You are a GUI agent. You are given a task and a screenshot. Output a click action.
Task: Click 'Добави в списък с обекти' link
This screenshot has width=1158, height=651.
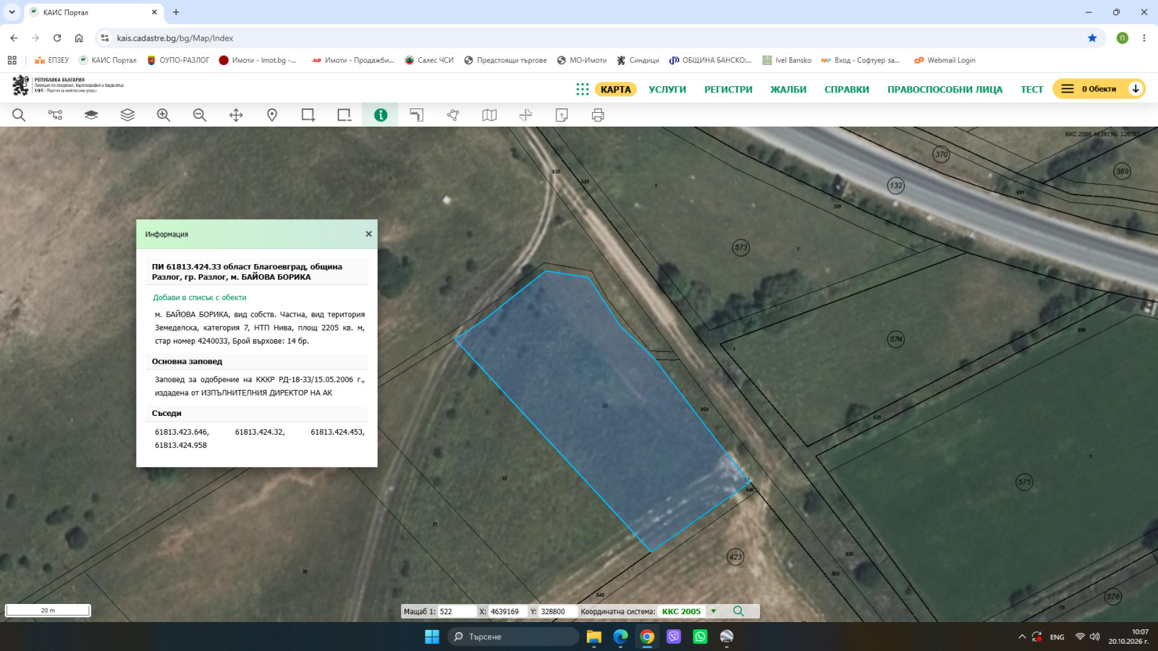point(200,297)
